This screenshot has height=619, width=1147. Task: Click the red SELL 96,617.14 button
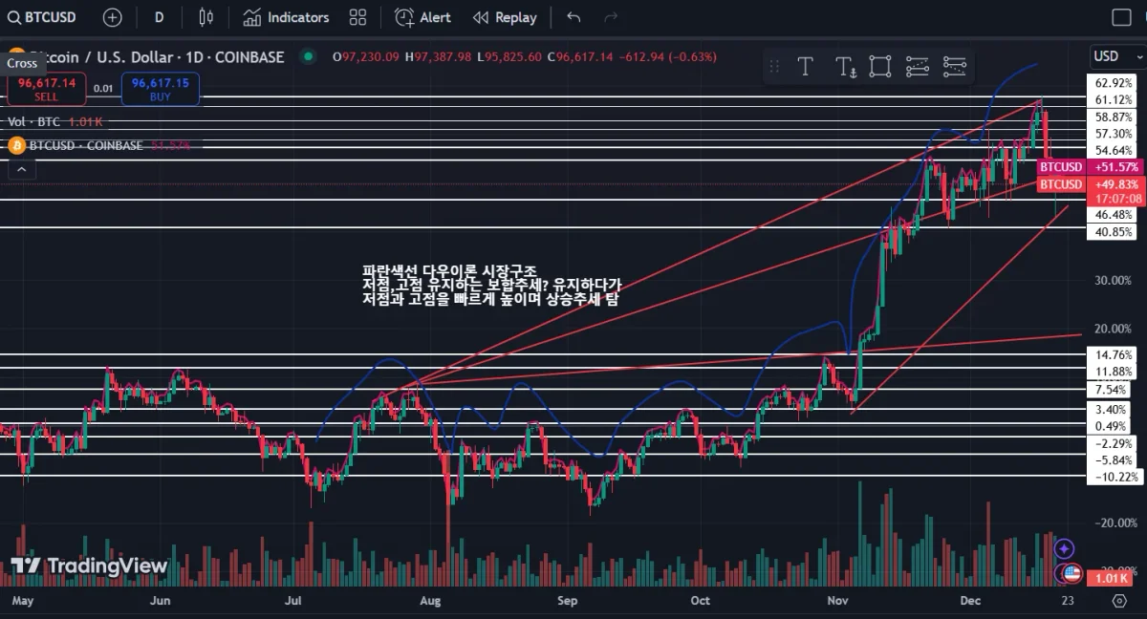pyautogui.click(x=47, y=89)
